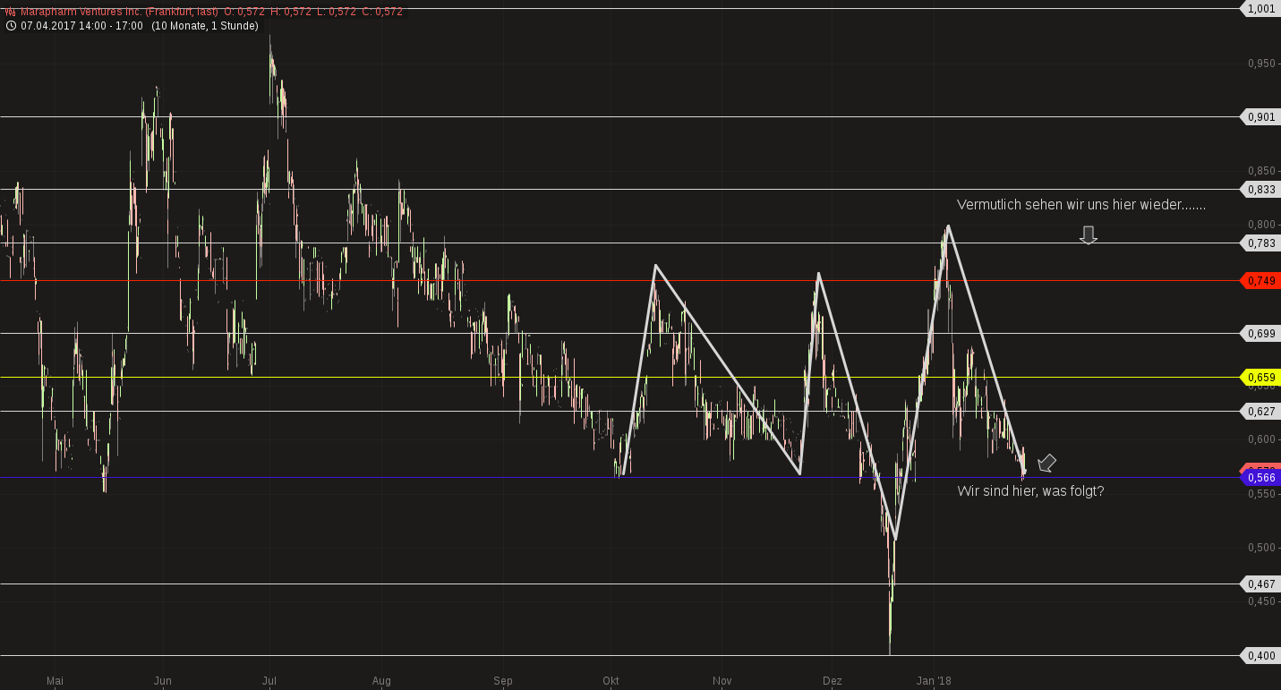1281x690 pixels.
Task: Select the 0,901 horizontal line label
Action: 1260,117
